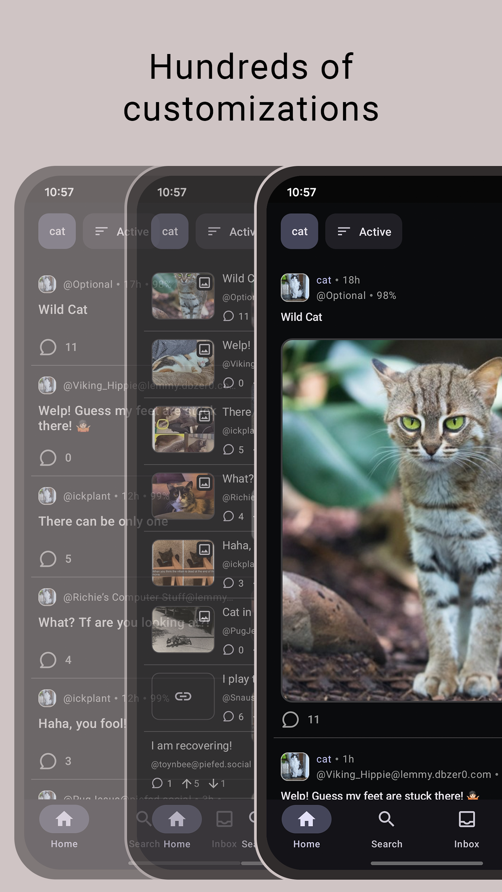Open the cat chip in middle phone
This screenshot has height=892, width=502.
point(170,231)
